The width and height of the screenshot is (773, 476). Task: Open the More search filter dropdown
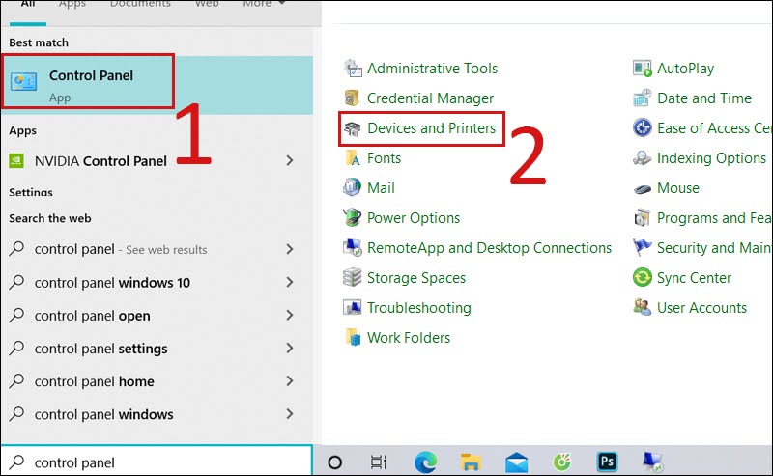point(264,4)
